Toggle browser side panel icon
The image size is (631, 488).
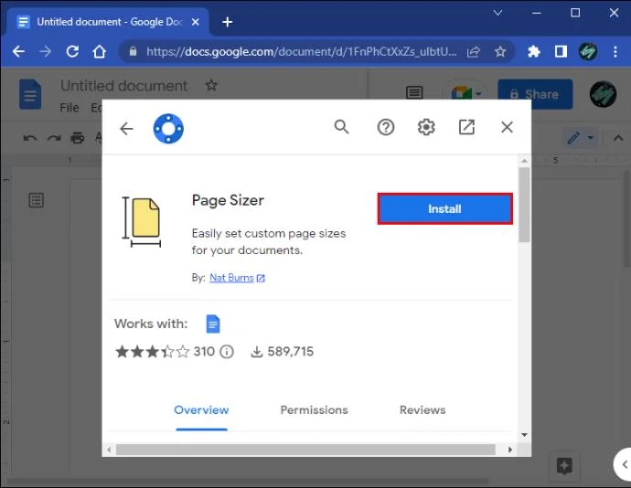pyautogui.click(x=561, y=51)
